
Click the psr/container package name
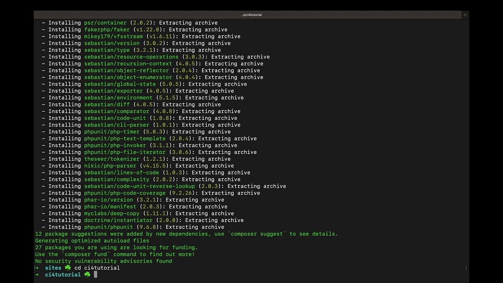105,23
